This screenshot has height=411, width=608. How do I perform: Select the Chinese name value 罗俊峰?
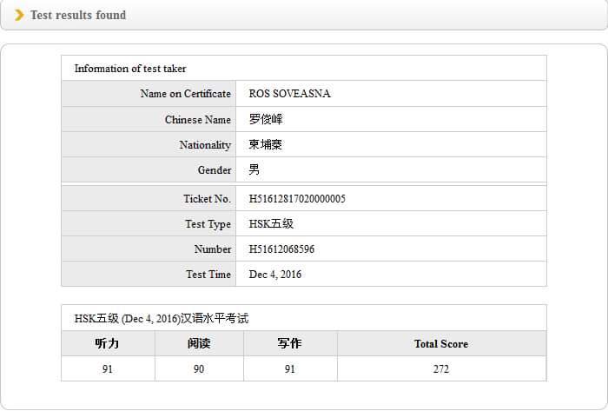(x=266, y=119)
